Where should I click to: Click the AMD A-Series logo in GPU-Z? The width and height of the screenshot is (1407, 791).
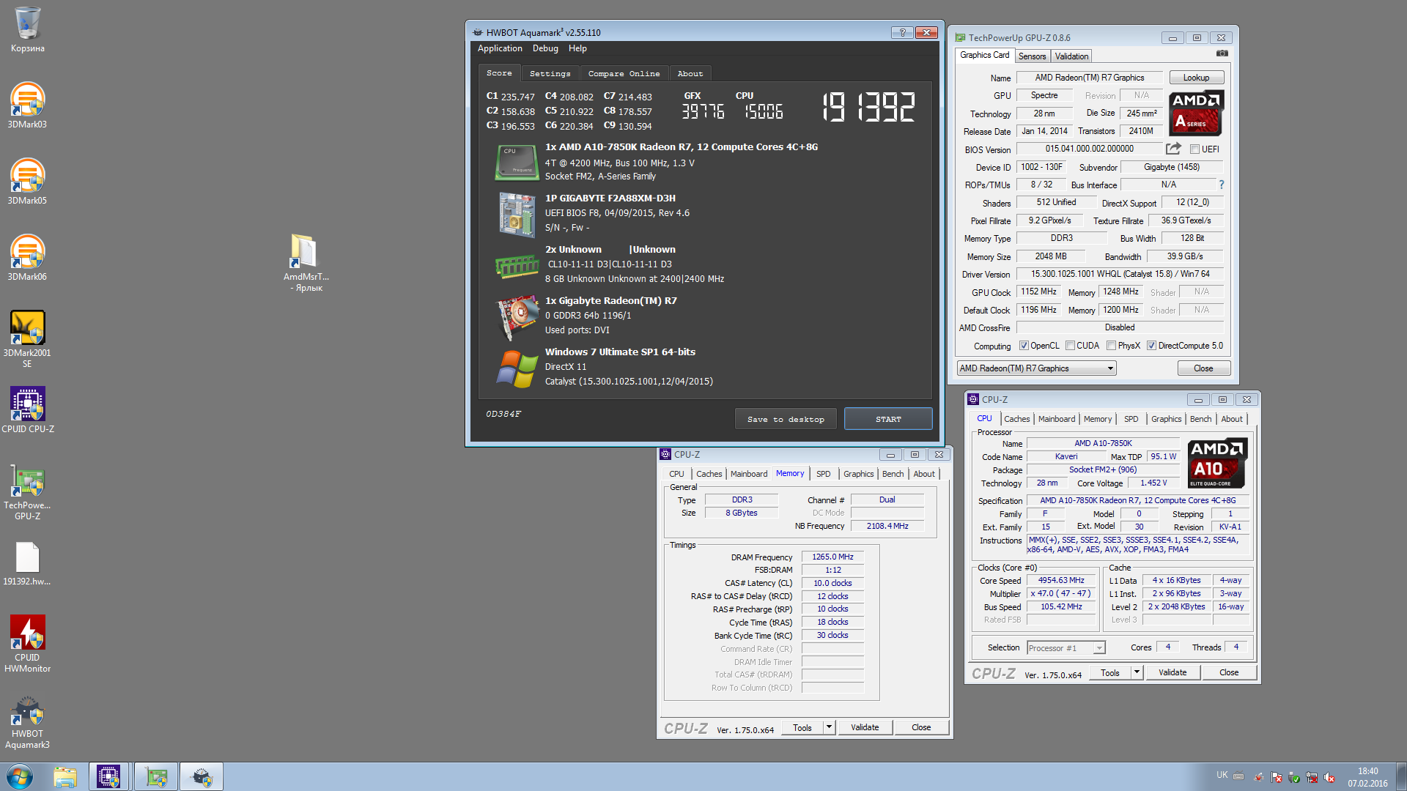click(1196, 113)
